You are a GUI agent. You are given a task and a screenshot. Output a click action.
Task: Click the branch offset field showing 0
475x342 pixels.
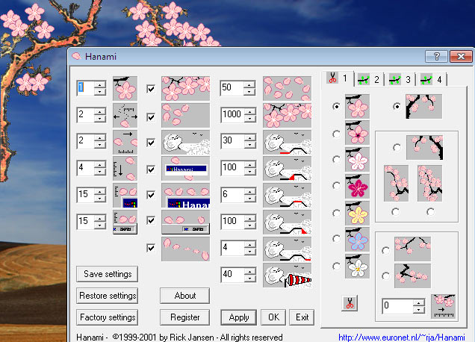[x=398, y=306]
